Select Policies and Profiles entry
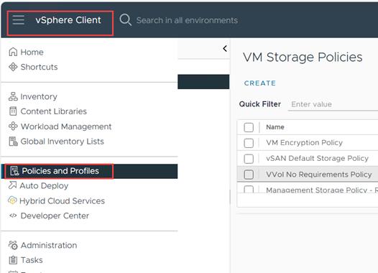The width and height of the screenshot is (378, 273). tap(60, 171)
